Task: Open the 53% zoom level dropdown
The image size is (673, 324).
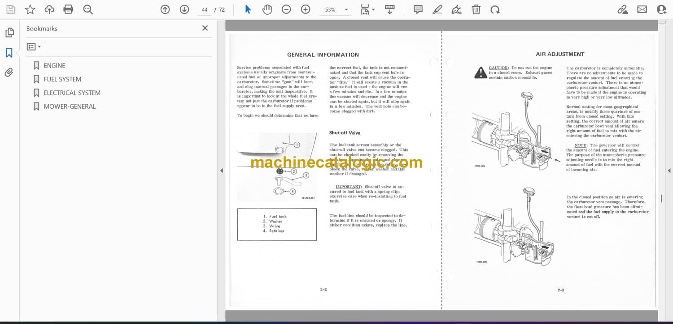Action: 346,10
